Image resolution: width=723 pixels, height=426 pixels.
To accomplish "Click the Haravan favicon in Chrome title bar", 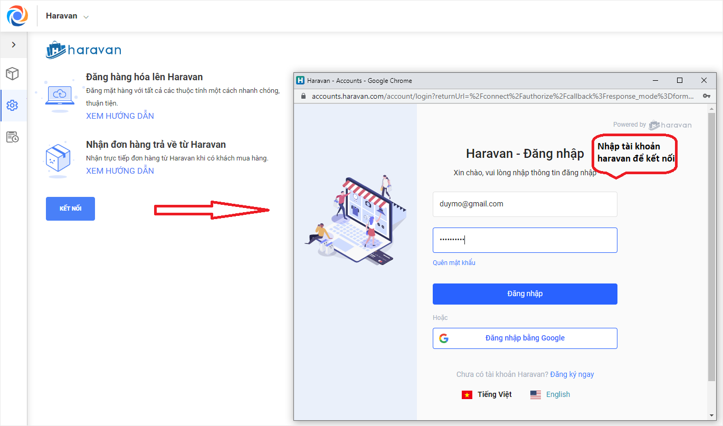I will pyautogui.click(x=301, y=81).
